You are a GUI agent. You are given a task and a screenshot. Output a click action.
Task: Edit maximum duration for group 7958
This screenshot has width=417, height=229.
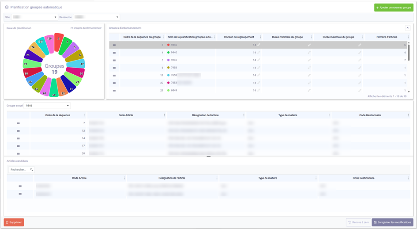click(360, 68)
